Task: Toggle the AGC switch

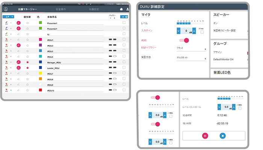Action: [x=184, y=40]
